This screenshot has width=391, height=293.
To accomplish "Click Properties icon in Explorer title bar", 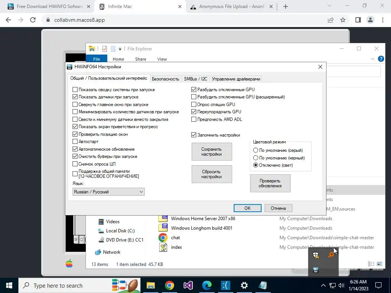I will (x=105, y=49).
